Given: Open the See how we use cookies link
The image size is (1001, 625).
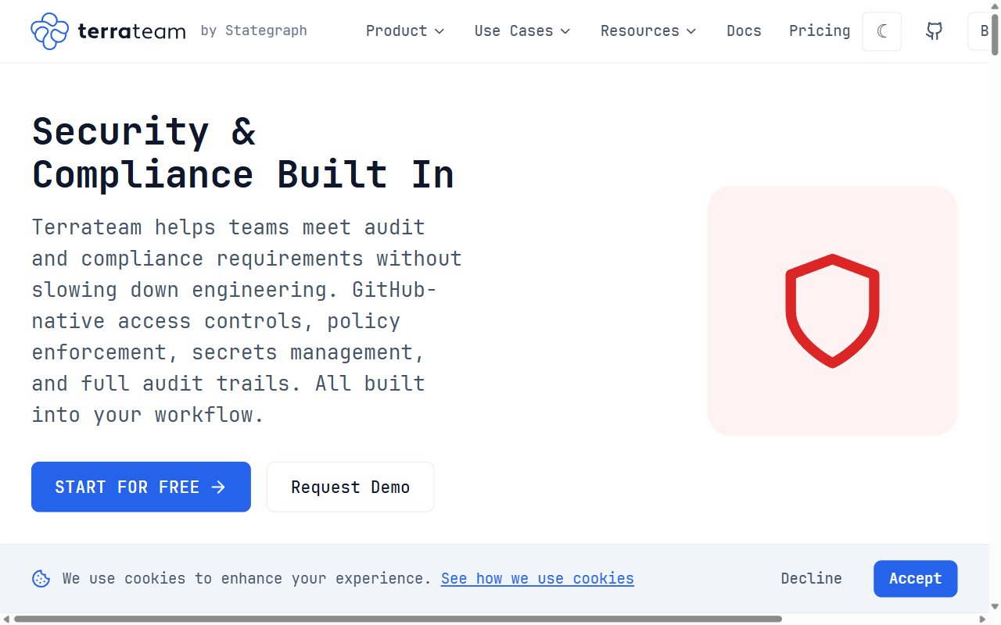Looking at the screenshot, I should [x=537, y=579].
